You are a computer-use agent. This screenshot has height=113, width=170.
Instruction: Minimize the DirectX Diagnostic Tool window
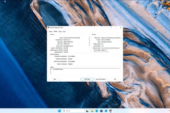point(111,27)
